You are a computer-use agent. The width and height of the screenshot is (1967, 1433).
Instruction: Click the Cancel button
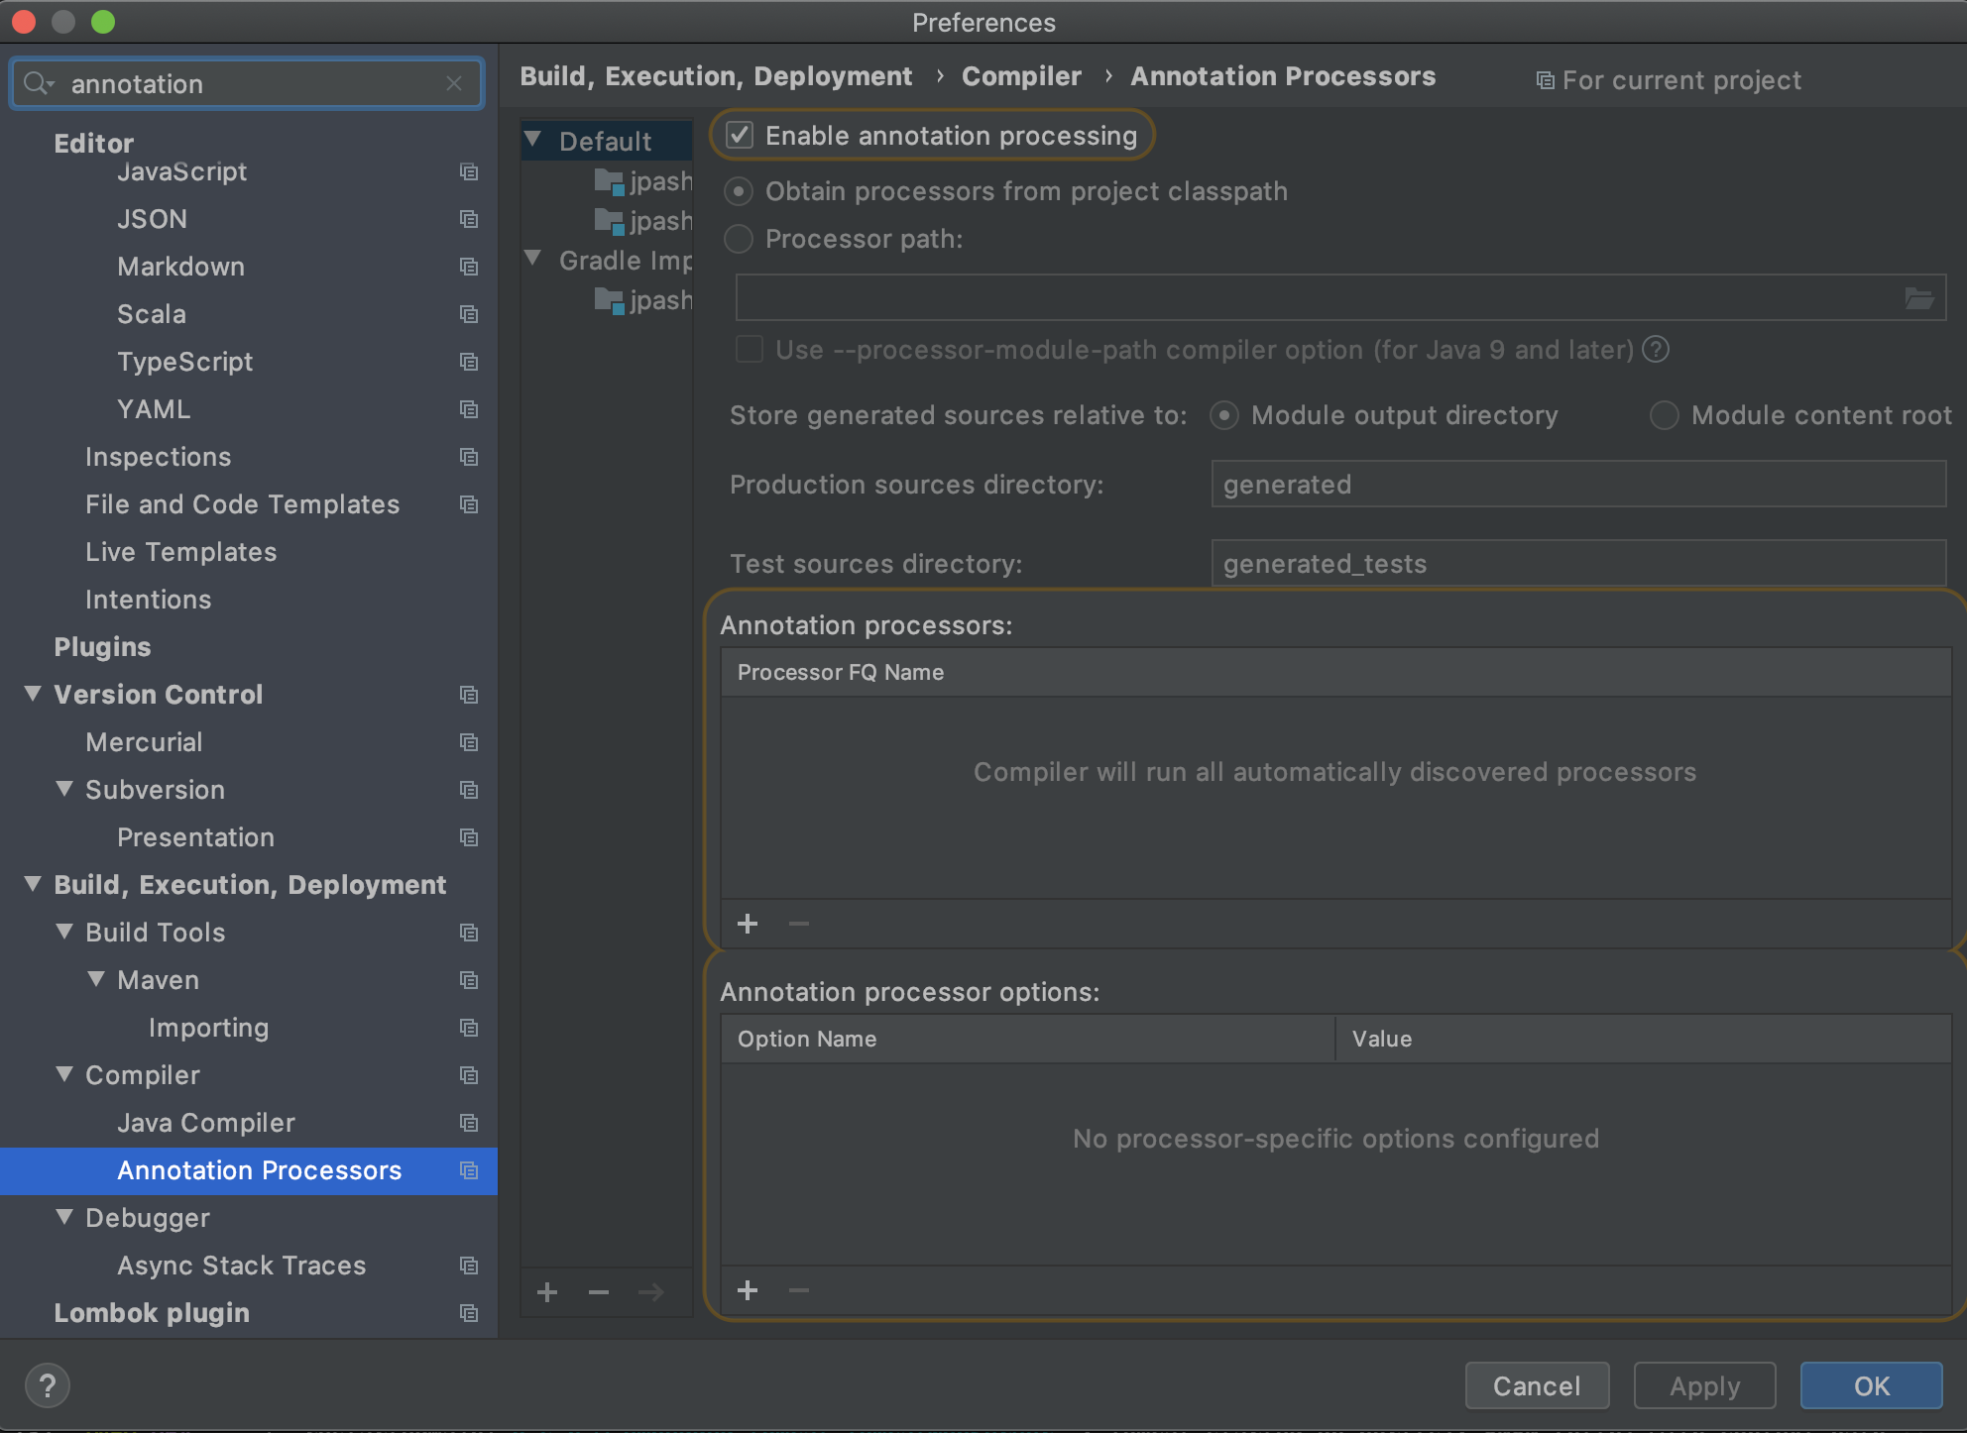pyautogui.click(x=1536, y=1385)
